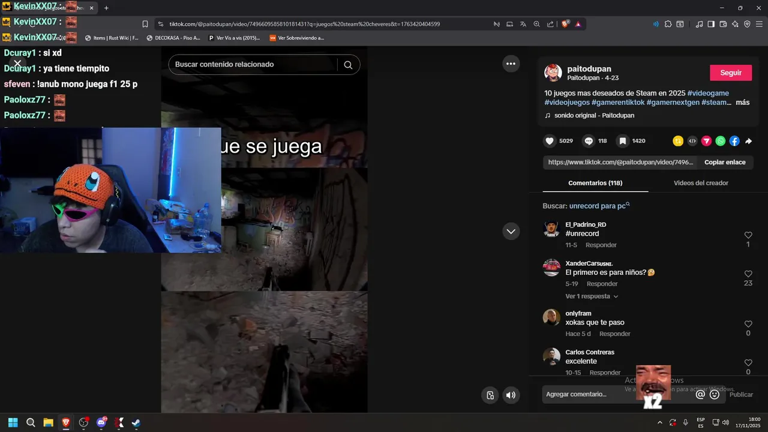This screenshot has height=432, width=768.
Task: Follow paitodupan with the Seguir button
Action: point(731,73)
